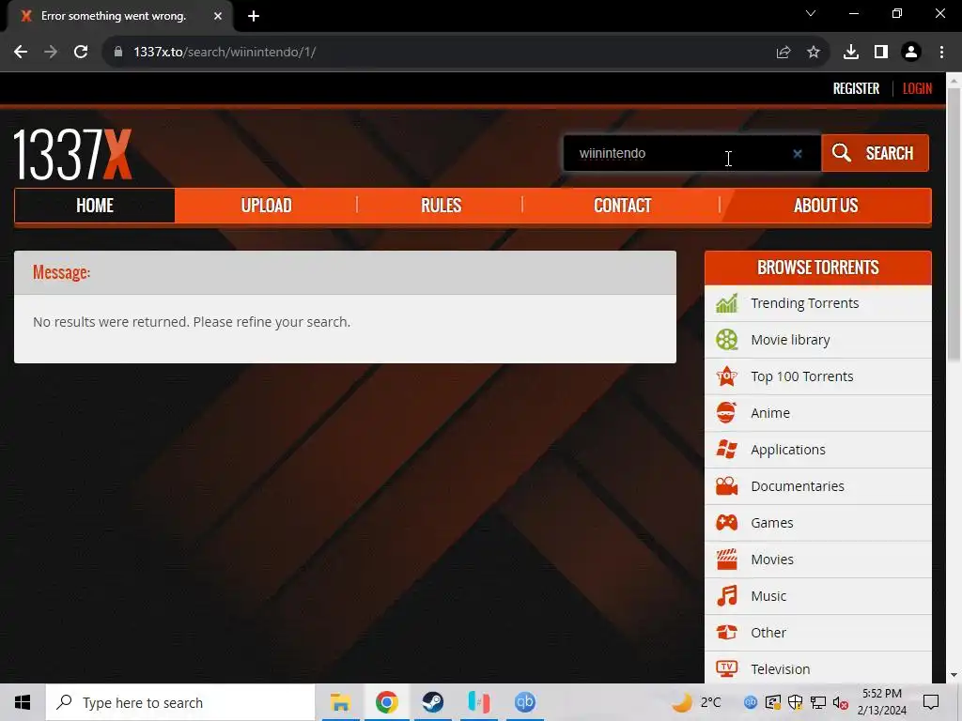The width and height of the screenshot is (962, 721).
Task: Click the orange SEARCH button
Action: pos(875,153)
